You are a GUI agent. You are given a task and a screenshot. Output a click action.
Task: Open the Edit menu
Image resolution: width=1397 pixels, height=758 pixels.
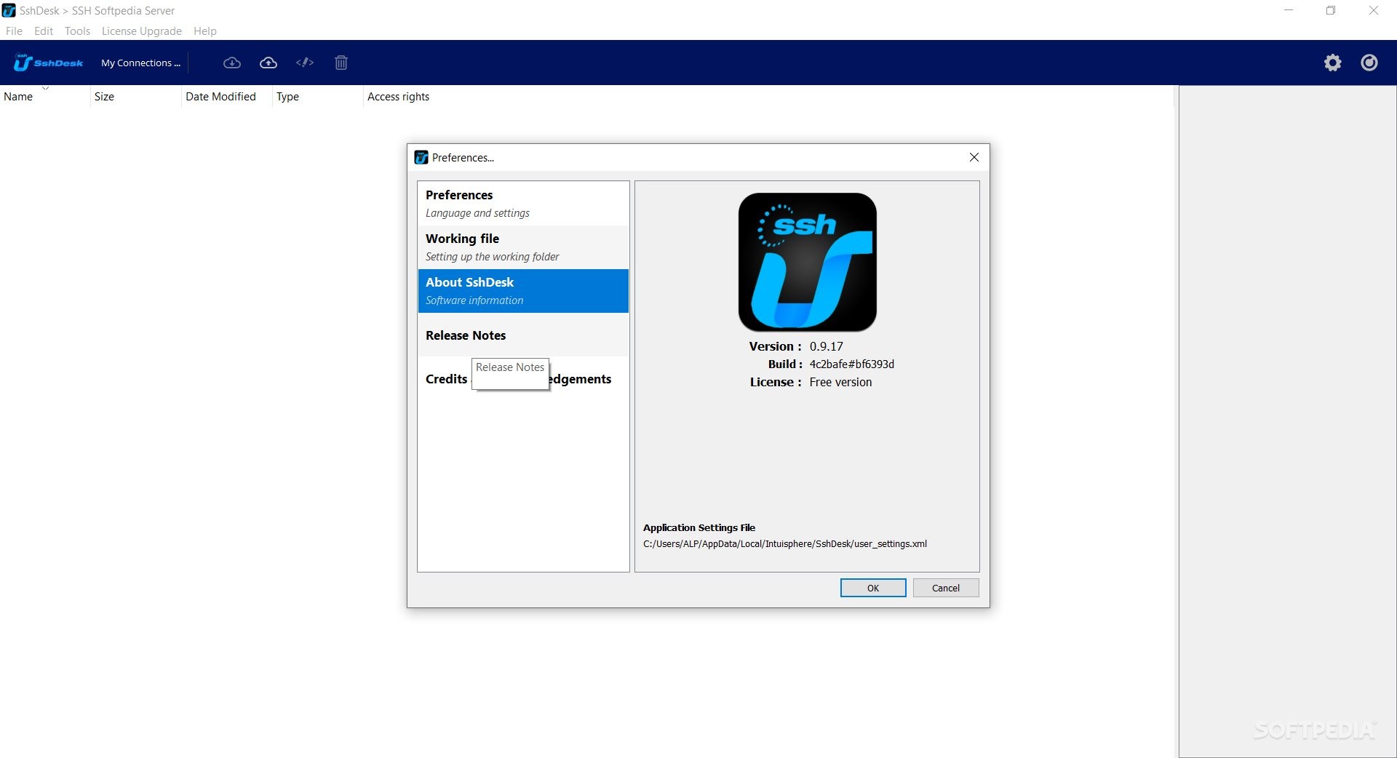[x=44, y=31]
